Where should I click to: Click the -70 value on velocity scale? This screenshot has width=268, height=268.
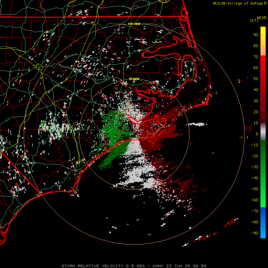pos(255,211)
